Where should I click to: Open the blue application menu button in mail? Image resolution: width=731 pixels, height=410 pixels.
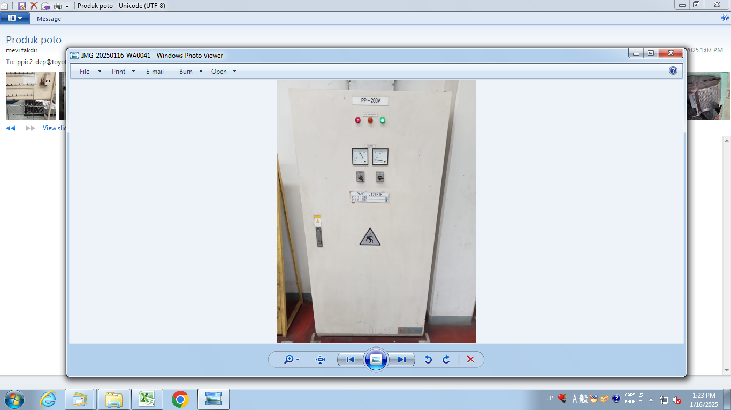[x=15, y=18]
